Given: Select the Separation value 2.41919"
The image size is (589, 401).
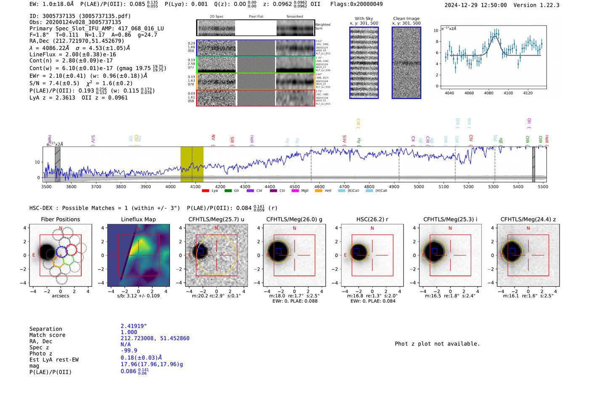Looking at the screenshot, I should pos(134,326).
